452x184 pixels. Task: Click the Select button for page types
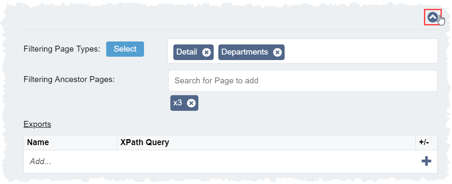[125, 49]
